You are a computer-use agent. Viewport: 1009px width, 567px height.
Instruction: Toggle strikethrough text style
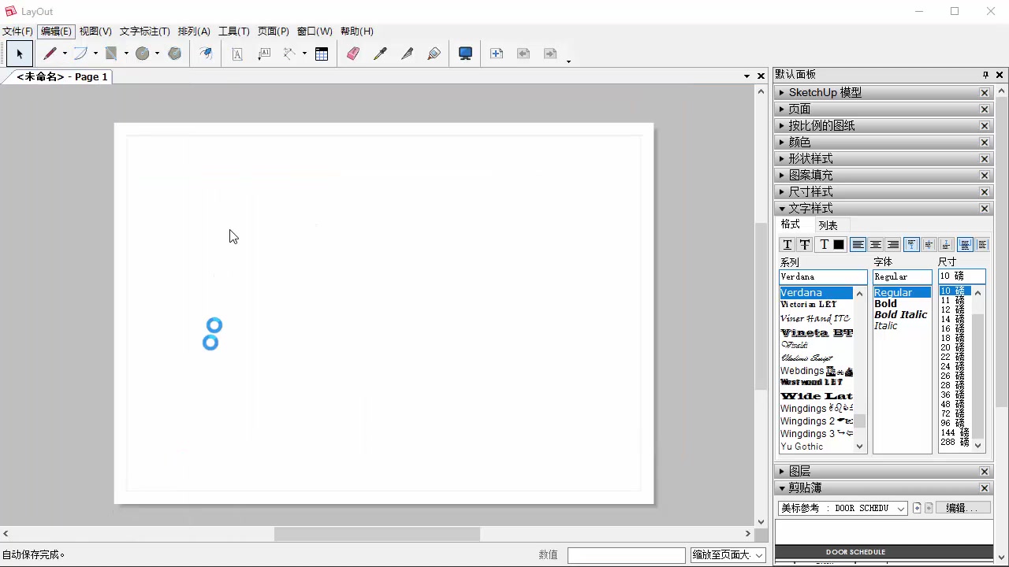(805, 245)
